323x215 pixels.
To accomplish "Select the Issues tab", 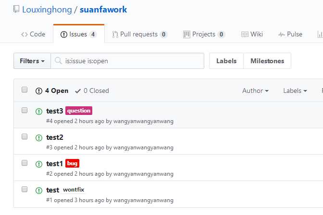I will (79, 34).
